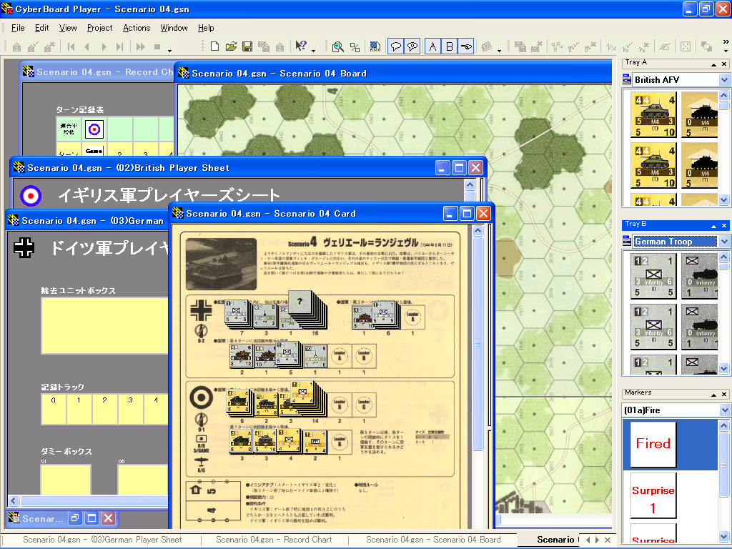Image resolution: width=732 pixels, height=549 pixels.
Task: Click tab strip scroll right arrow
Action: click(597, 540)
